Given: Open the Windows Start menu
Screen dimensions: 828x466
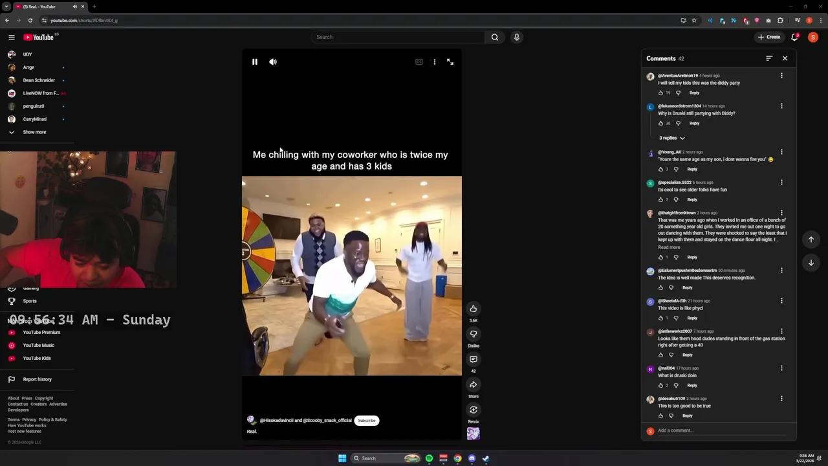Looking at the screenshot, I should click(x=342, y=458).
